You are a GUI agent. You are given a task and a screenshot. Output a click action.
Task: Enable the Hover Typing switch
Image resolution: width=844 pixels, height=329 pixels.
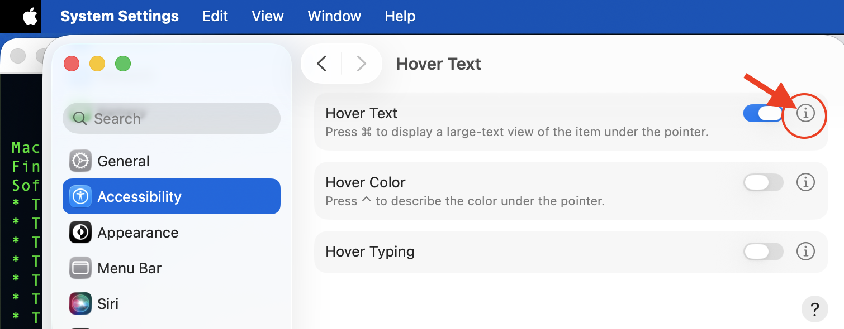tap(764, 251)
